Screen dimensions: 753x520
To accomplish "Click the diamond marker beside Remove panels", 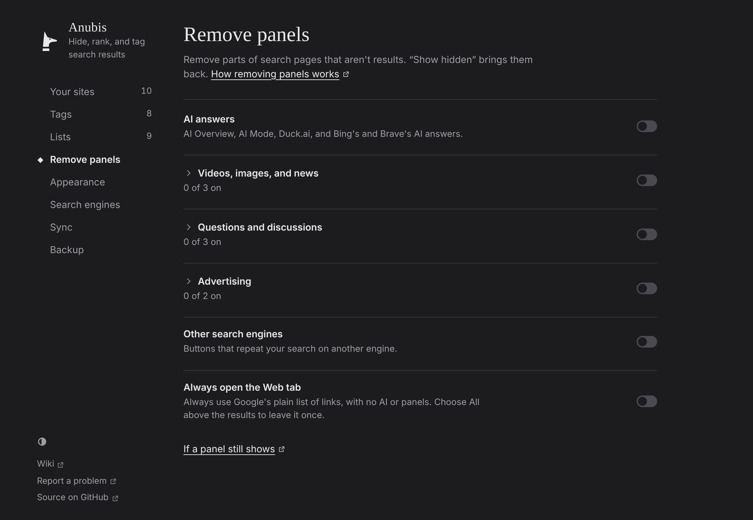I will pos(40,160).
